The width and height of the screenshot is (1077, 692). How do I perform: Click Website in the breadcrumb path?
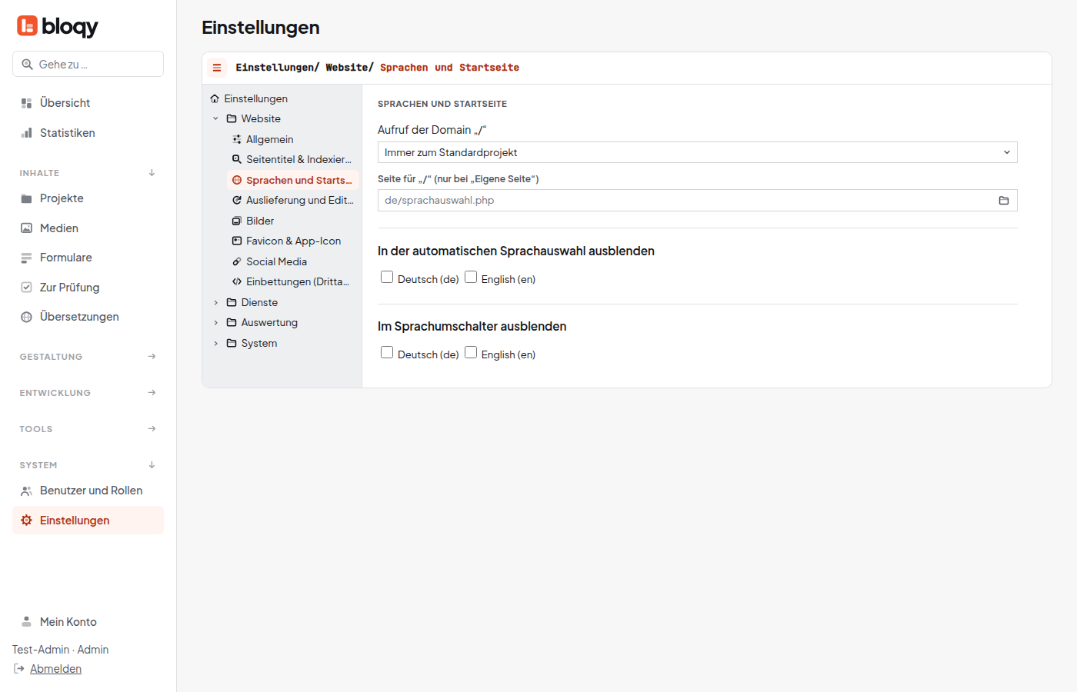(346, 68)
